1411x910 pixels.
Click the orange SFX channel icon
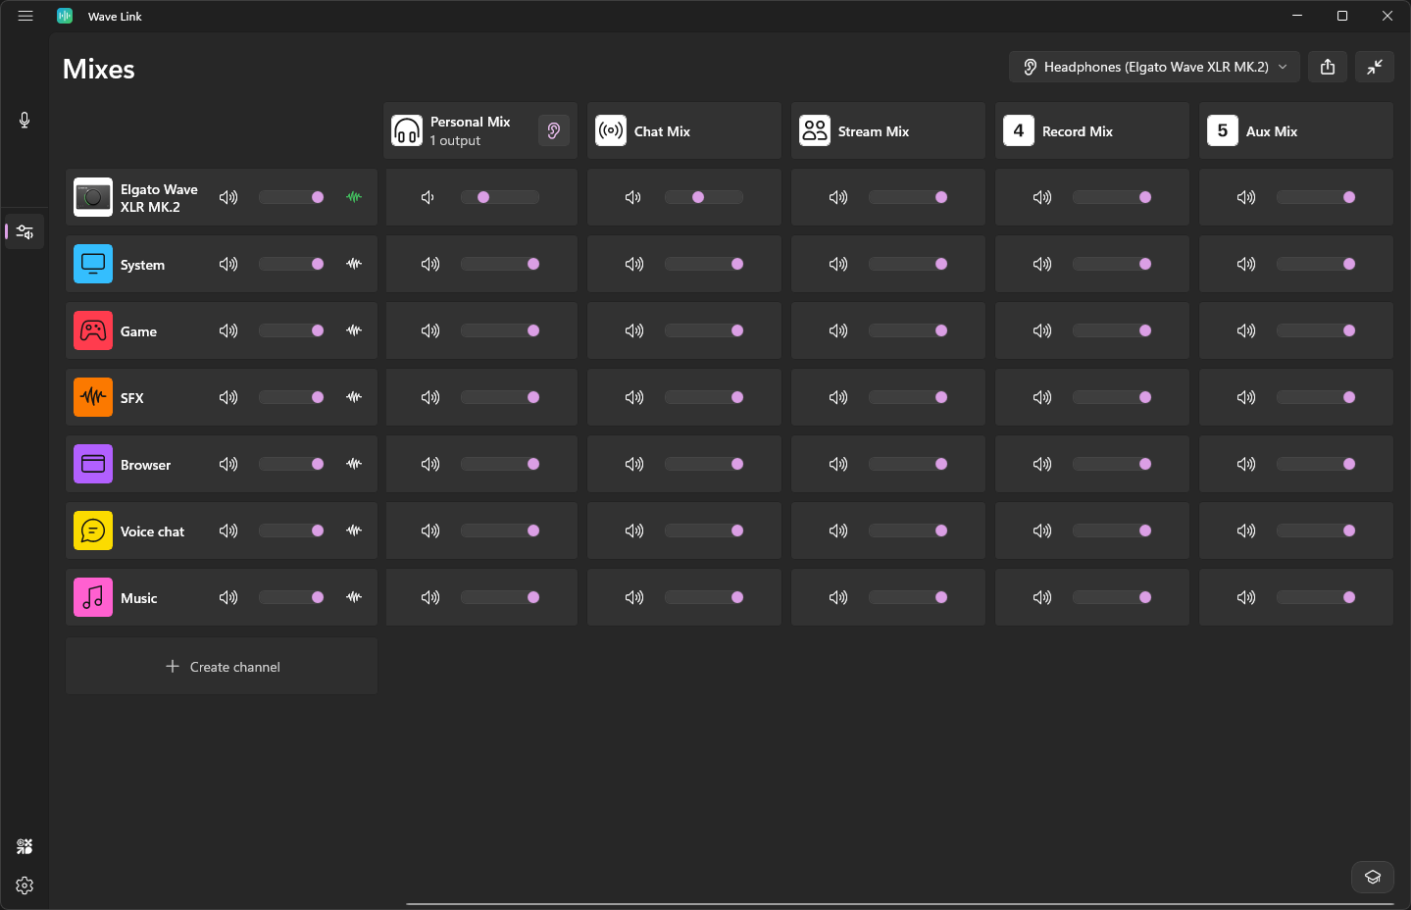[93, 397]
